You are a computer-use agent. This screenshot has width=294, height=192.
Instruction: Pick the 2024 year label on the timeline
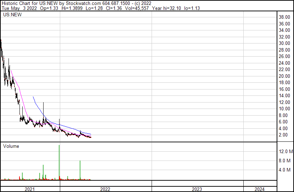259,189
